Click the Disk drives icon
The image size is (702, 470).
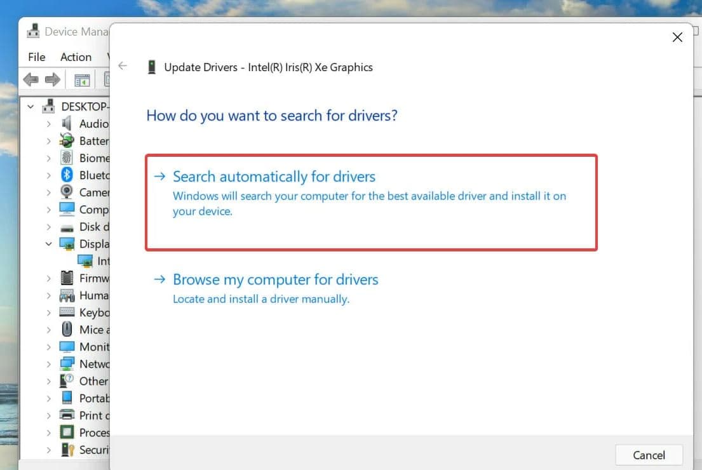(x=67, y=228)
